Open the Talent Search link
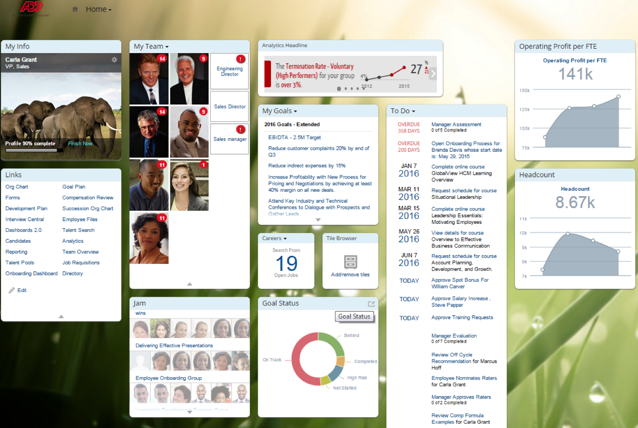 click(x=78, y=230)
